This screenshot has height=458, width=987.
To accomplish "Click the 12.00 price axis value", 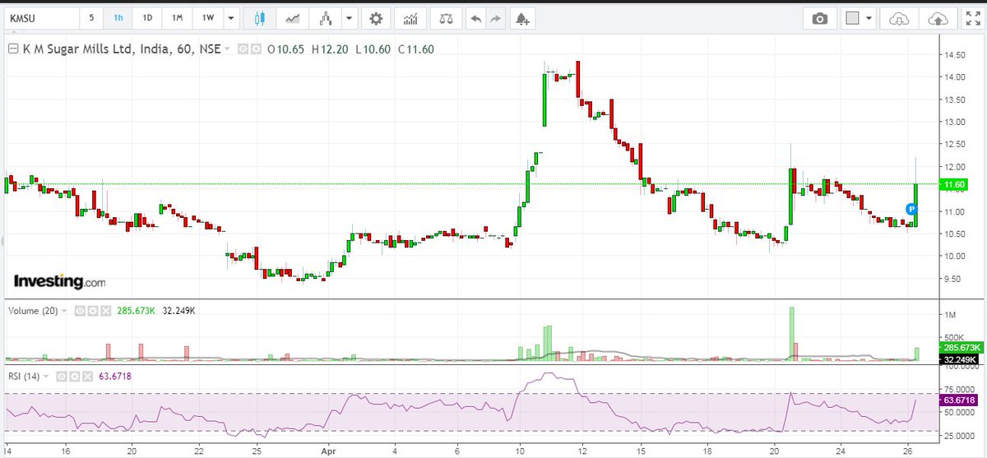I will click(x=954, y=167).
